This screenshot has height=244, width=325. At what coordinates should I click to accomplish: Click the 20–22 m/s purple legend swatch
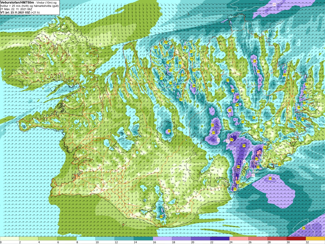click(x=201, y=239)
